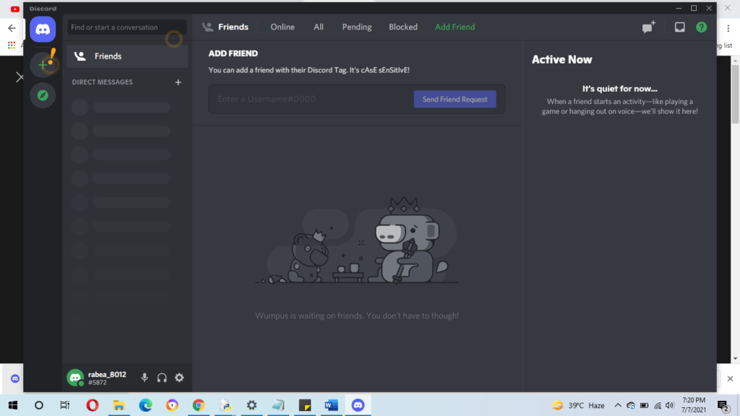Mute microphone in user panel

145,377
